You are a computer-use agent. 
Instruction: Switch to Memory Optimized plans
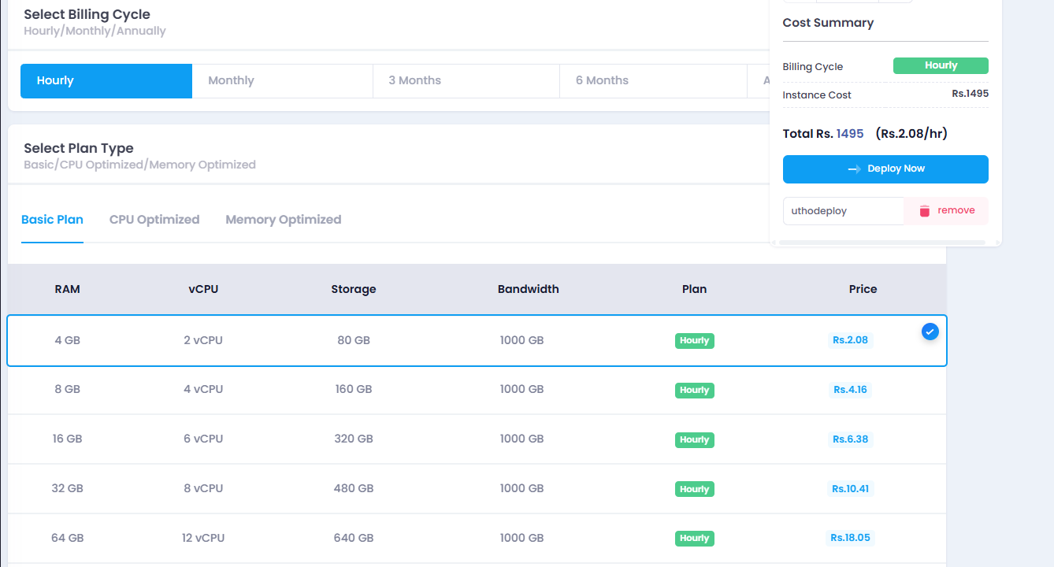tap(284, 220)
